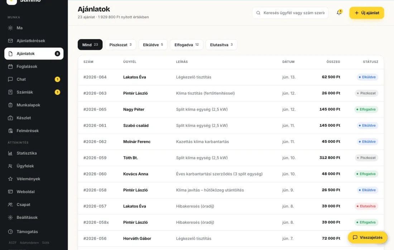Open offer #2026-058x

click(96, 222)
